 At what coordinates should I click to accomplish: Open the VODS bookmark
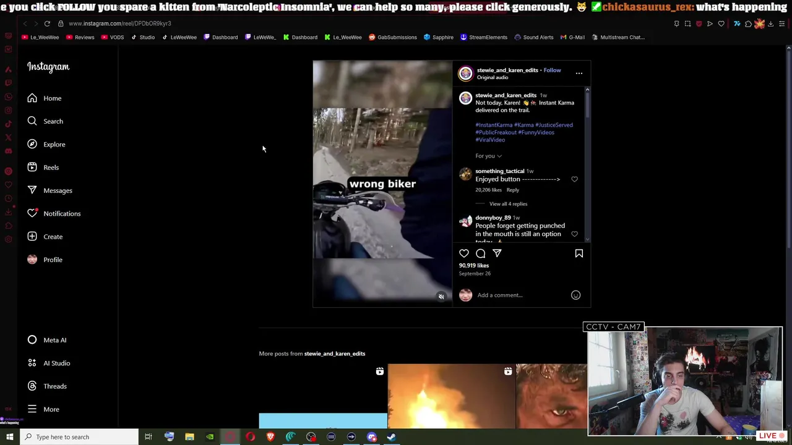[x=113, y=37]
